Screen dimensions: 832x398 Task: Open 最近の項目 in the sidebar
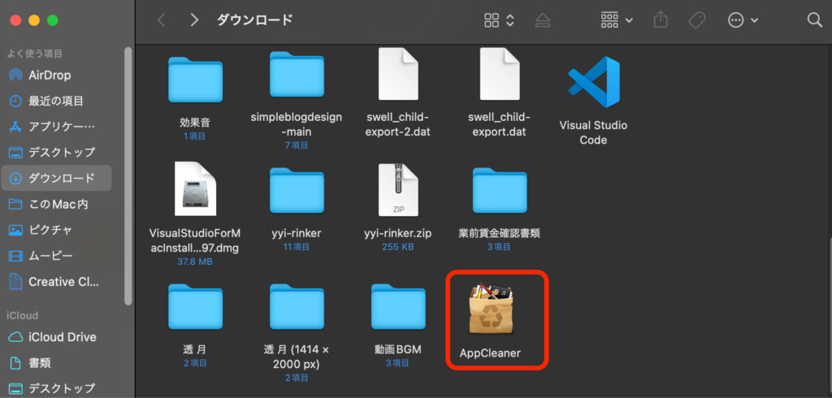click(x=56, y=101)
